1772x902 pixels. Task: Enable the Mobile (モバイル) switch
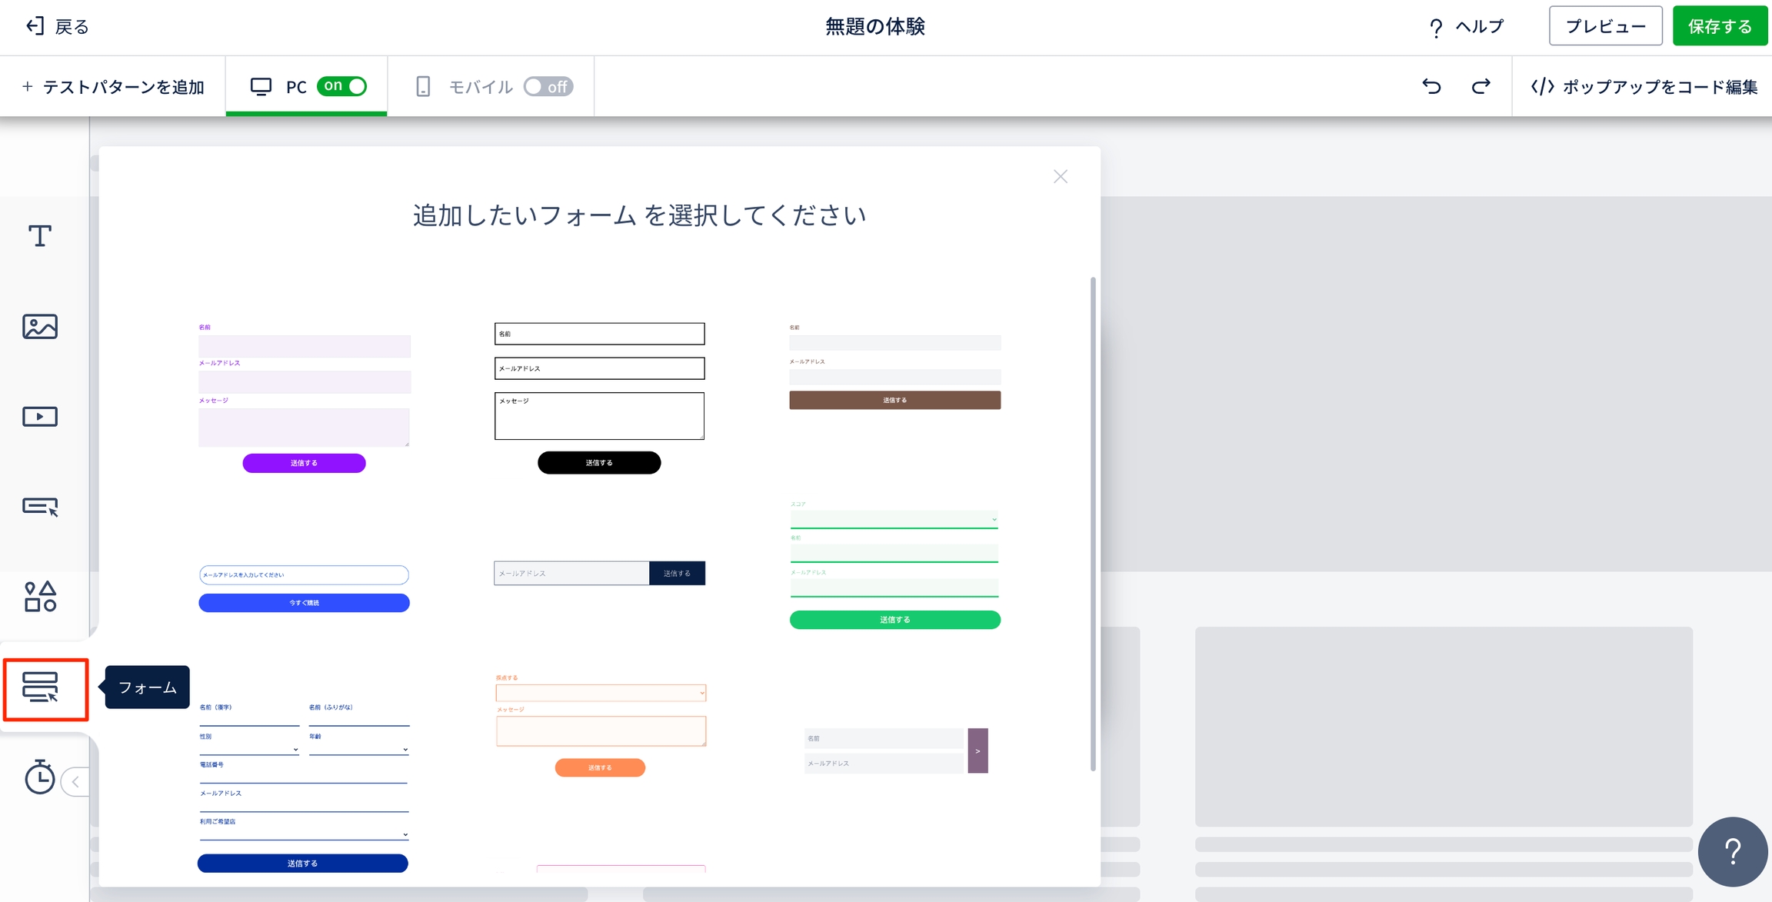tap(548, 86)
